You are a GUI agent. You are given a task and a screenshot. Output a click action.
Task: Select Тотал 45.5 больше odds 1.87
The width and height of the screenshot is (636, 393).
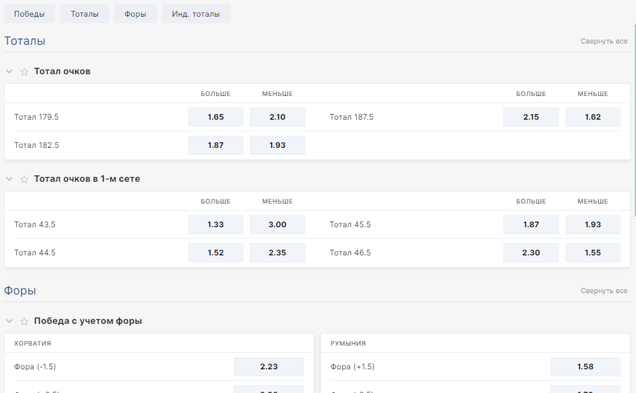(531, 225)
